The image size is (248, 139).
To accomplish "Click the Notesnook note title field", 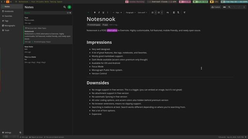I will point(101,19).
